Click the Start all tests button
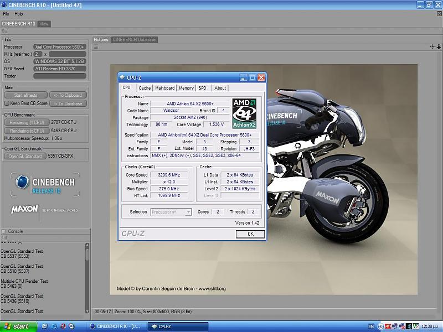 25,95
